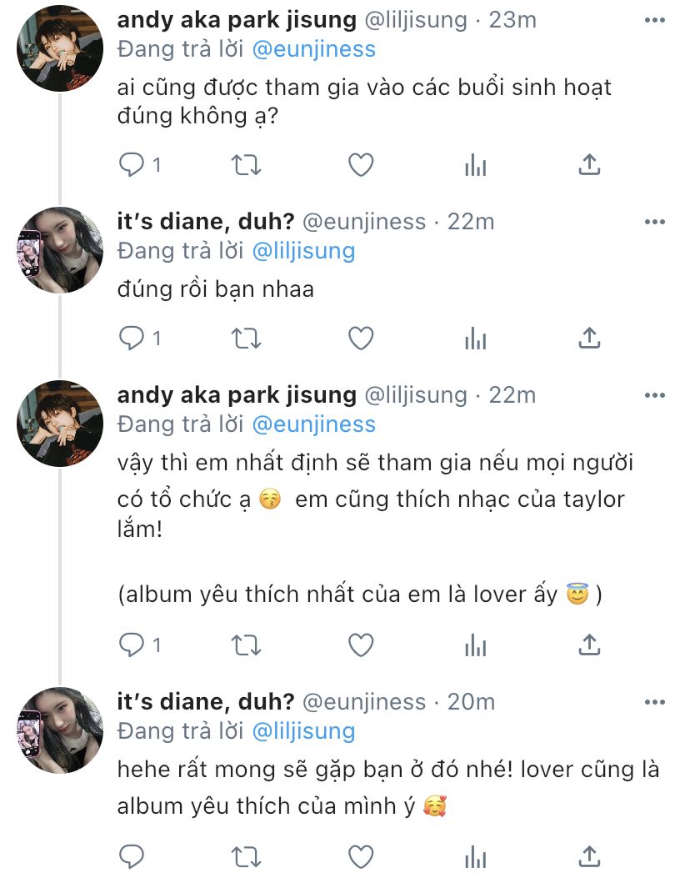Open andy aka park jisung profile name at 23m

point(237,20)
